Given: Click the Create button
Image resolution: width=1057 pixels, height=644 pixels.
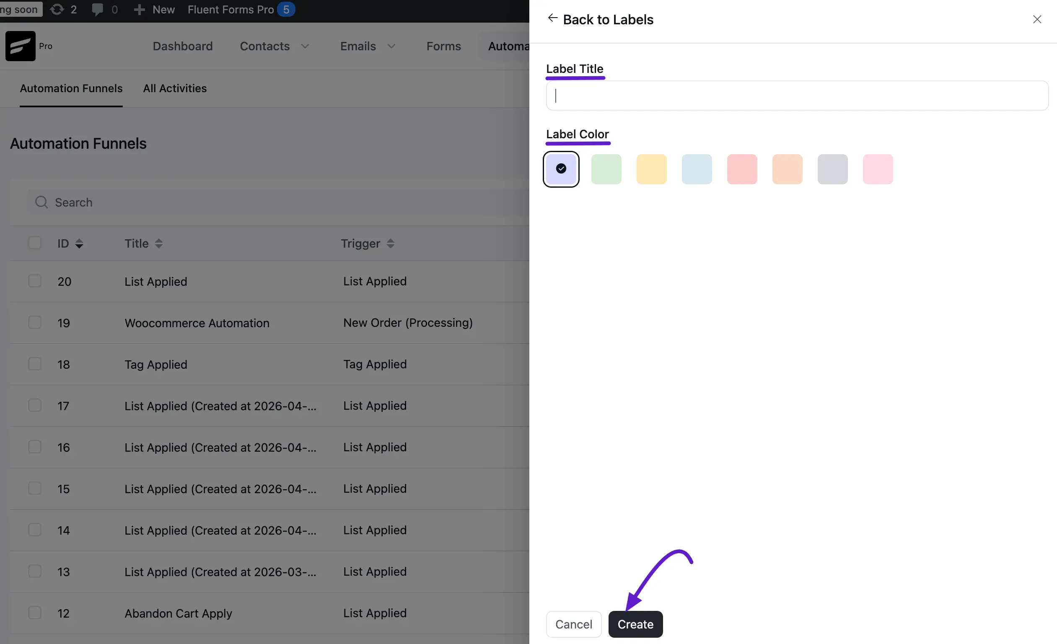Looking at the screenshot, I should click(635, 624).
